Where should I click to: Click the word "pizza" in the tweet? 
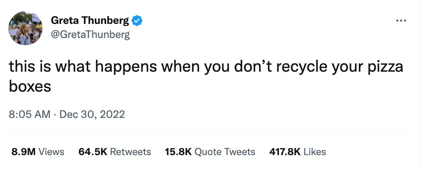click(x=386, y=67)
